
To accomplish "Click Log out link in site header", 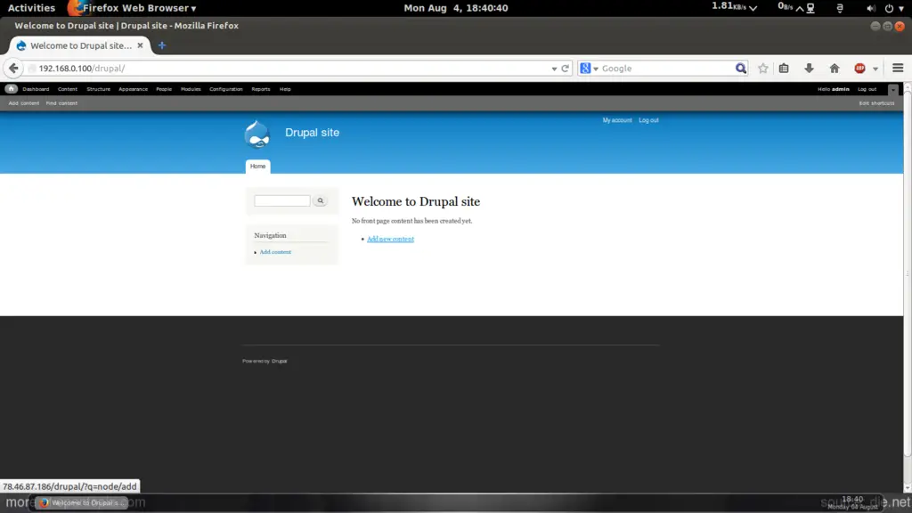I will click(x=648, y=120).
